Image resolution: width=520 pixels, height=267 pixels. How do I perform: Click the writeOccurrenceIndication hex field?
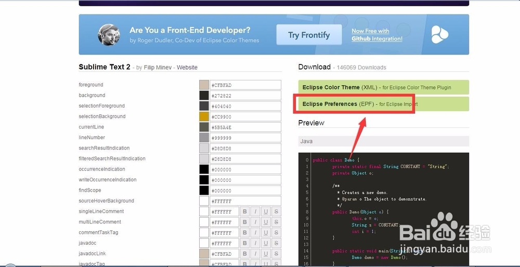[x=245, y=180]
